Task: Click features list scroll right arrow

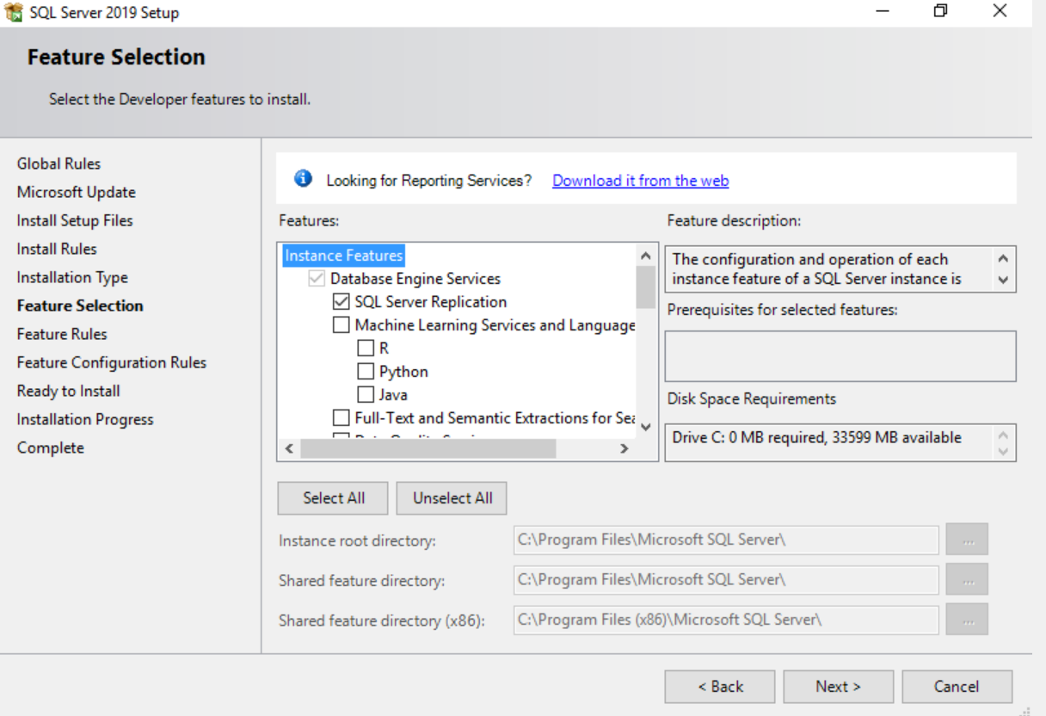Action: [x=625, y=449]
